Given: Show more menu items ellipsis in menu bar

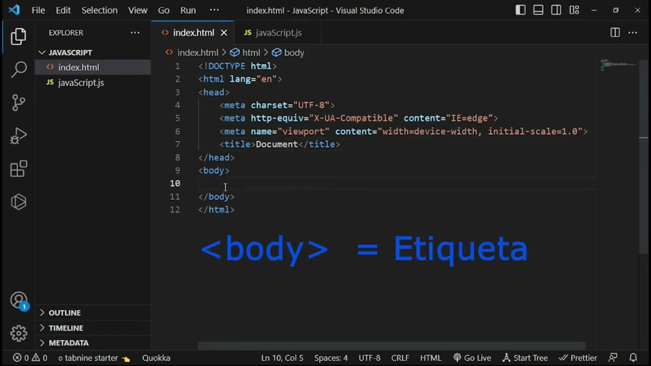Looking at the screenshot, I should point(214,10).
